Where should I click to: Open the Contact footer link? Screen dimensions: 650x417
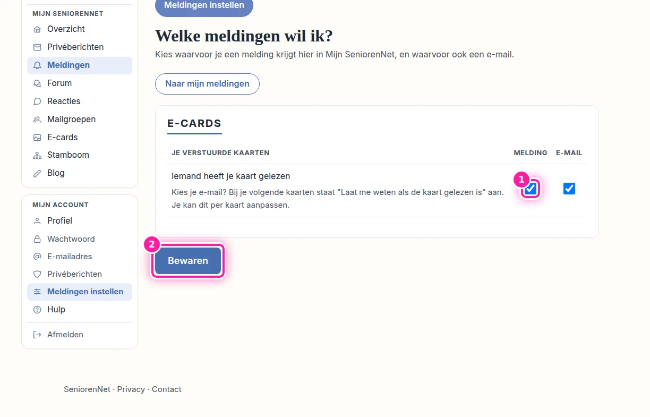point(167,389)
